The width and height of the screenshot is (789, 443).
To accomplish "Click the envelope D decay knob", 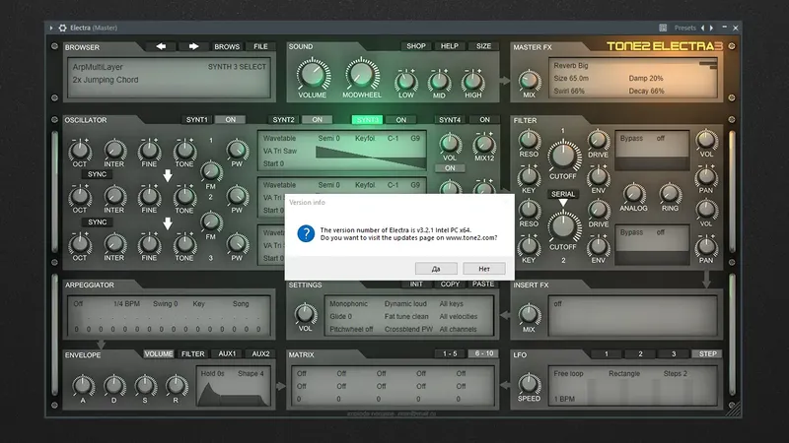I will [x=114, y=386].
